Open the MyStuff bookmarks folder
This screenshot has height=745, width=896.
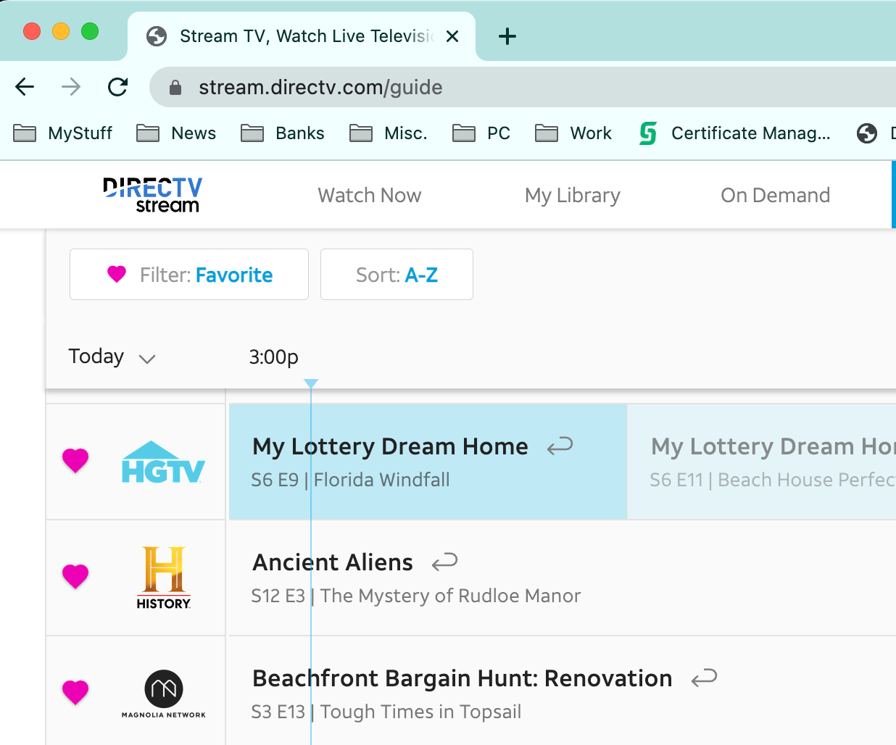(x=63, y=133)
